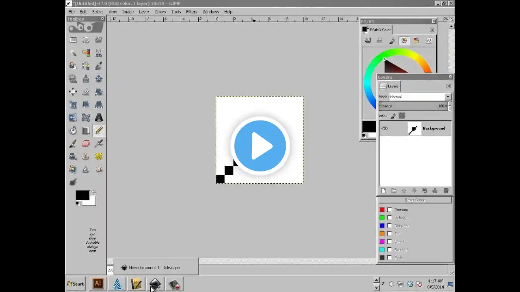Select the Clone stamp tool

(x=86, y=157)
